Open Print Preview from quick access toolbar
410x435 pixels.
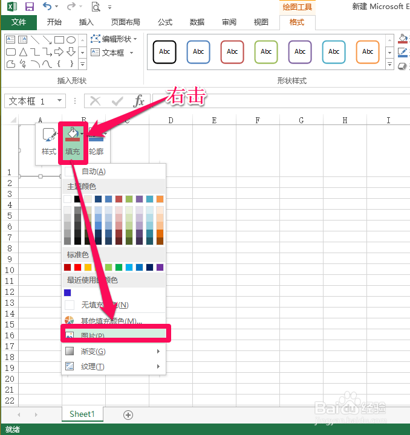coord(96,7)
